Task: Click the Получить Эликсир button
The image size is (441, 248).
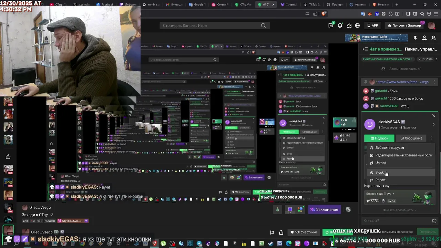Action: coord(404,25)
